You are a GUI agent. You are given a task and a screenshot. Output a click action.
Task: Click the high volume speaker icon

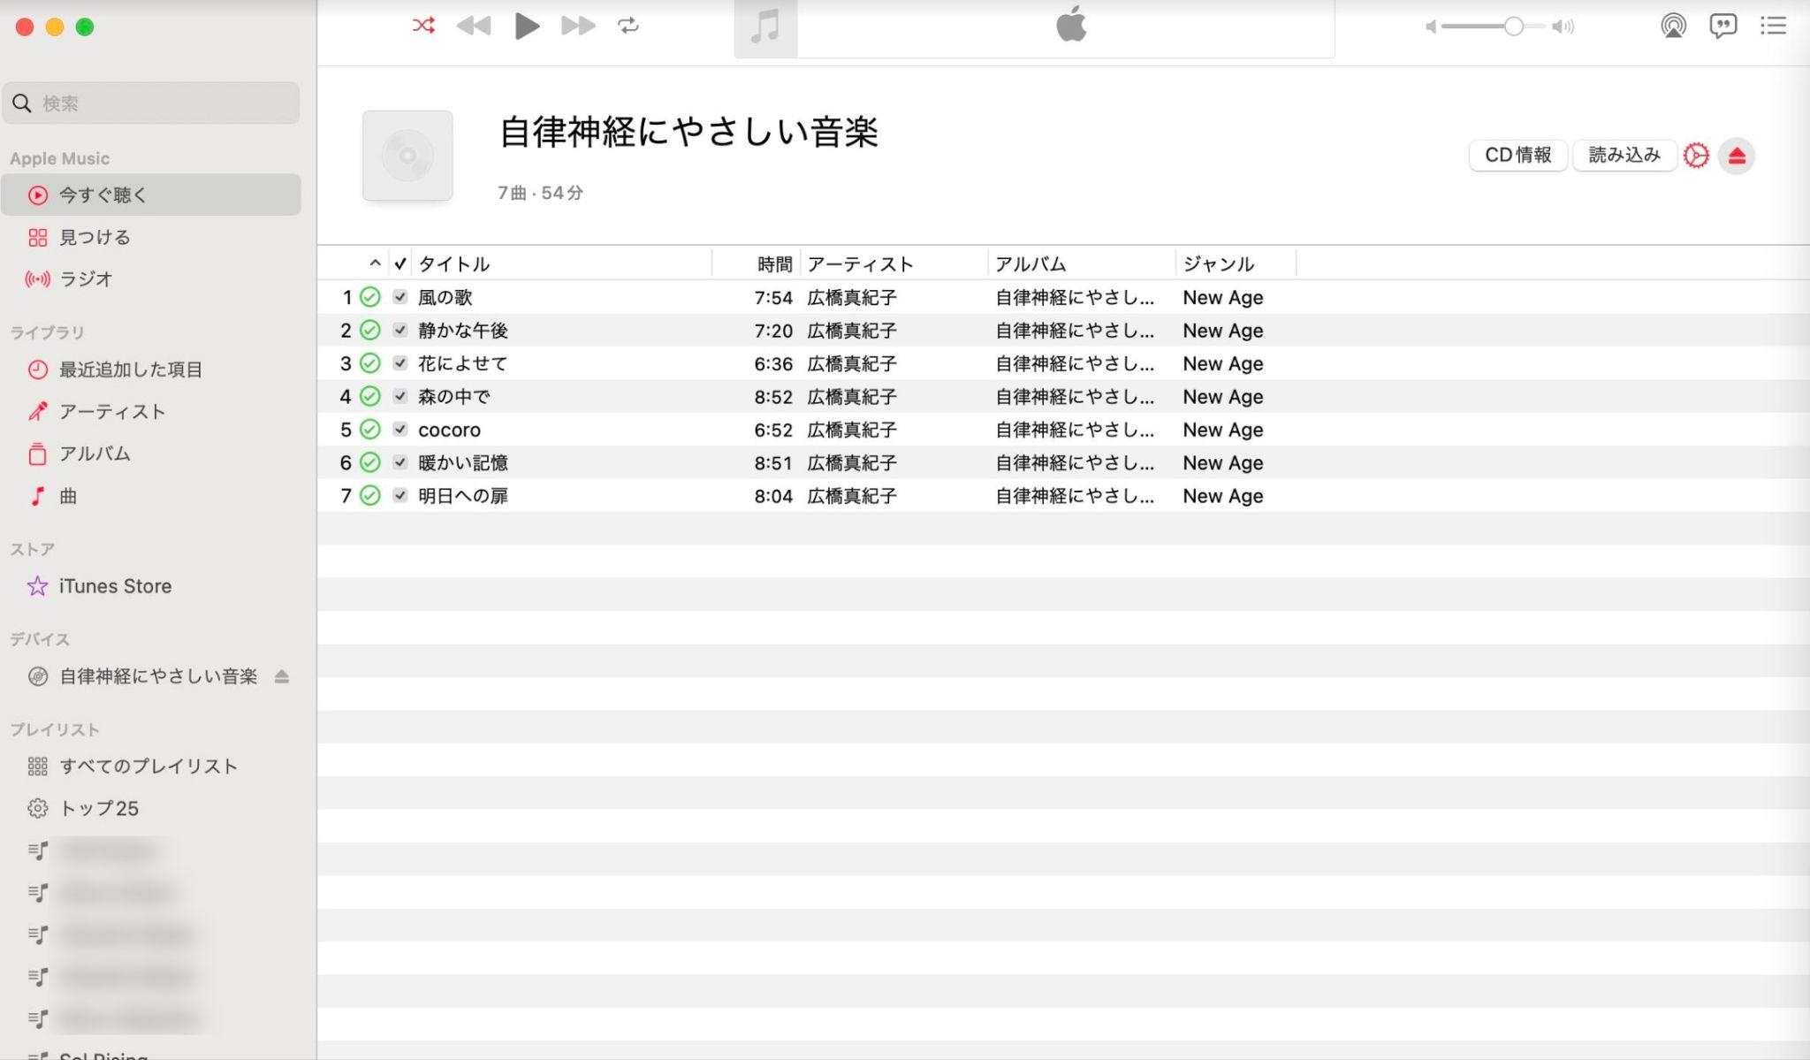(1563, 27)
